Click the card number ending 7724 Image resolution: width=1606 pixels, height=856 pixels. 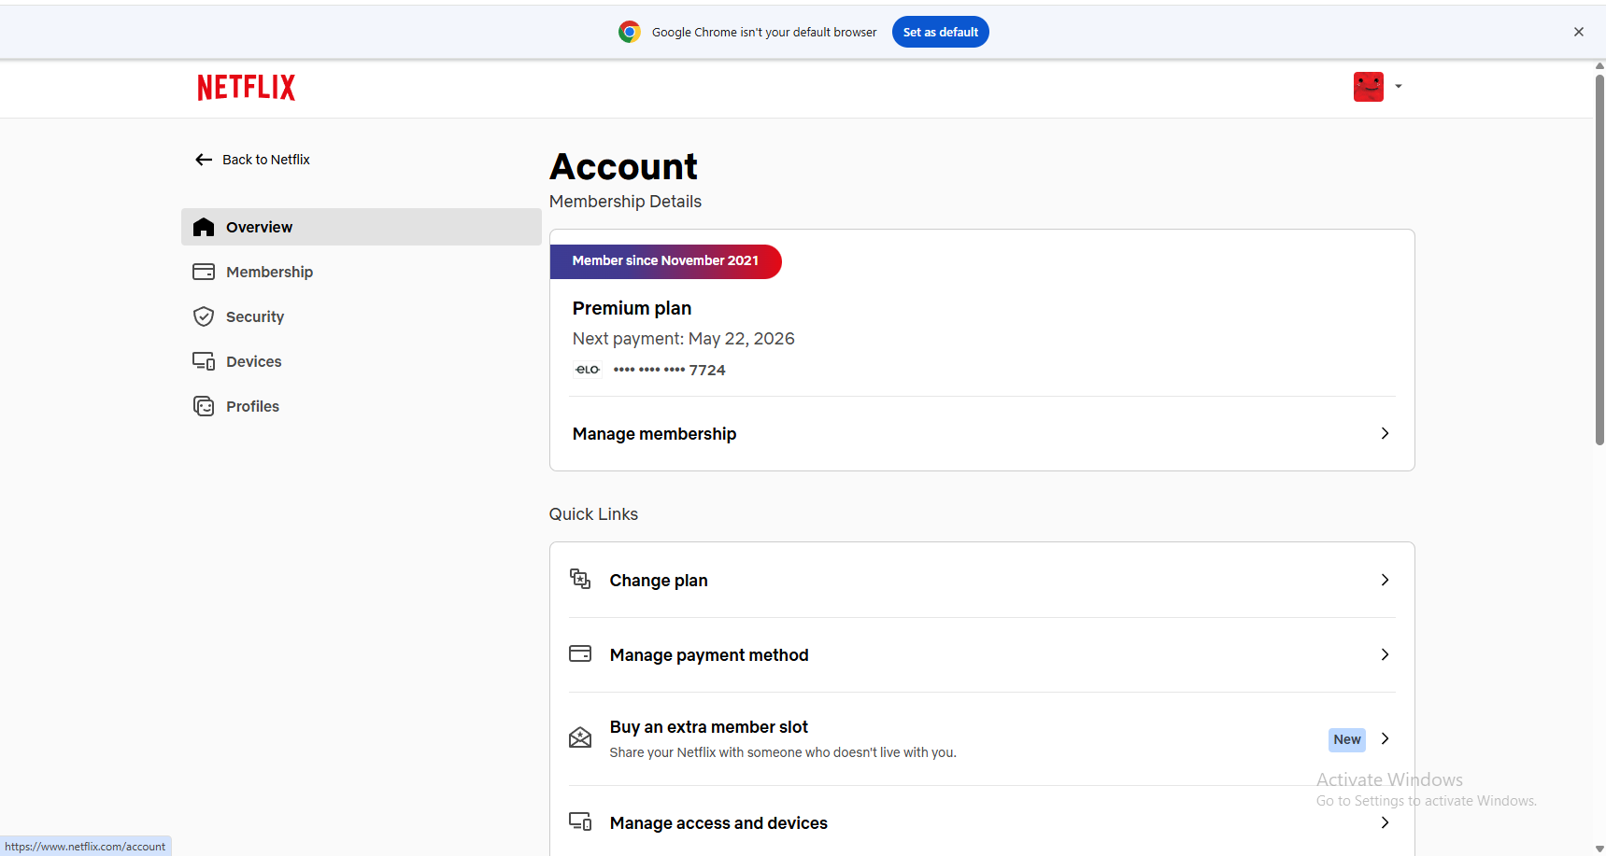pyautogui.click(x=669, y=370)
